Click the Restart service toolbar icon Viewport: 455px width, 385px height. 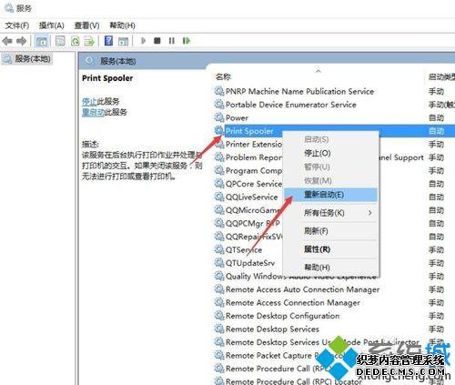(187, 41)
